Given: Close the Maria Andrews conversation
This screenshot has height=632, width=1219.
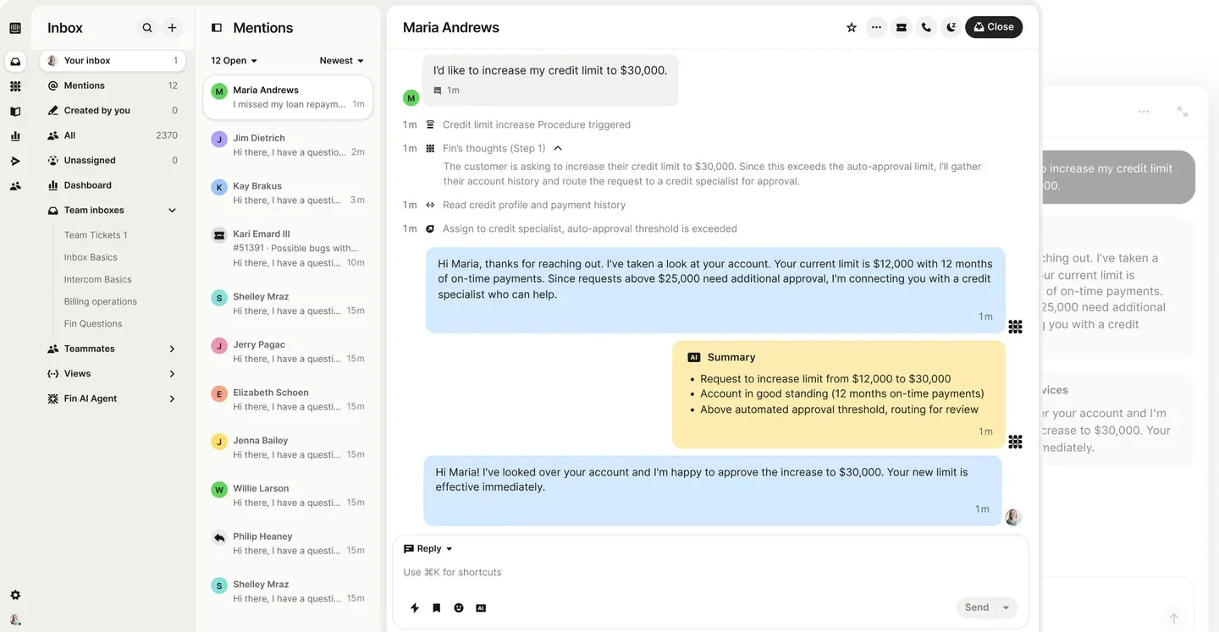Looking at the screenshot, I should (994, 27).
